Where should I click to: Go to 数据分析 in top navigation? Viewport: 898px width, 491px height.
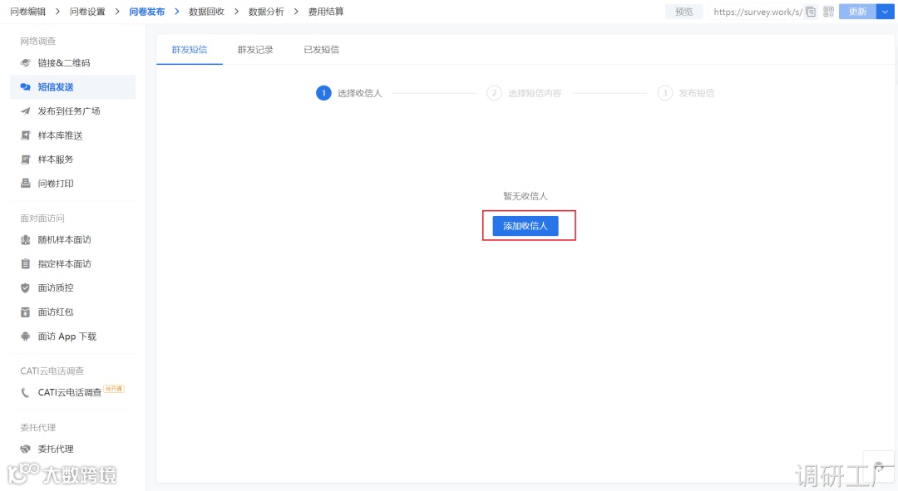click(x=266, y=12)
